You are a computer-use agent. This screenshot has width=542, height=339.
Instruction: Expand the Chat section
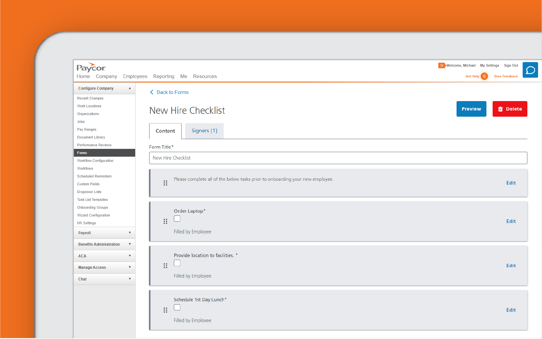click(x=104, y=279)
